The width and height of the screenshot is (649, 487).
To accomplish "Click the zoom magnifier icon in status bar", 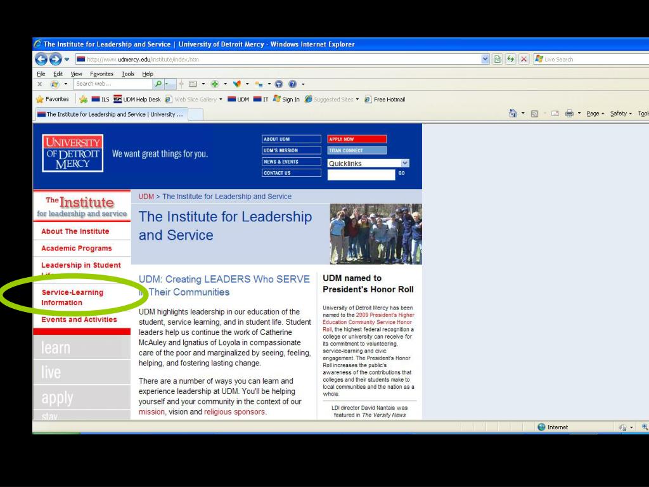I will pos(645,427).
